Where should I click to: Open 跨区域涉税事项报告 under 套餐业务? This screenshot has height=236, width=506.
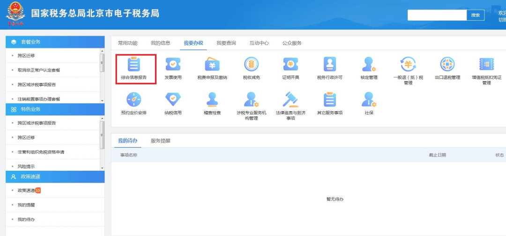pos(37,85)
